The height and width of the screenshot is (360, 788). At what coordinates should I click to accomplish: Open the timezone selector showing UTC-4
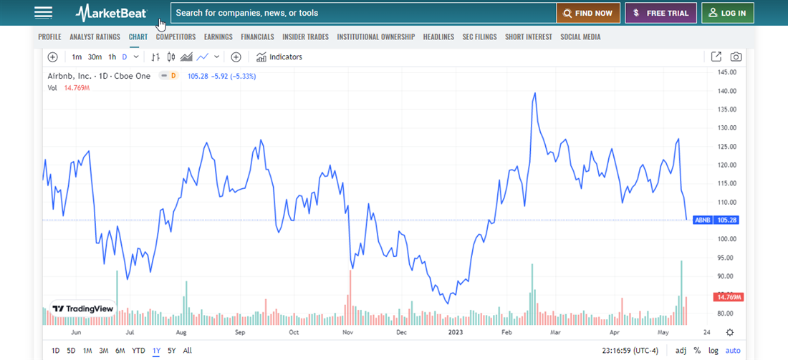[628, 351]
